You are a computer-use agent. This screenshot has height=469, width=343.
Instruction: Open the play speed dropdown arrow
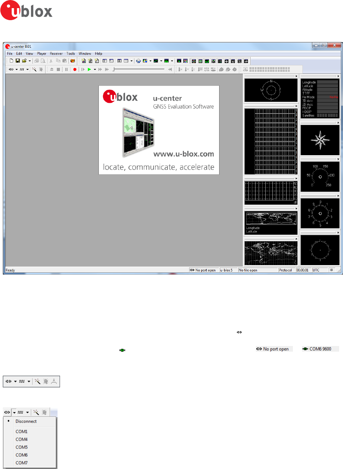point(95,69)
